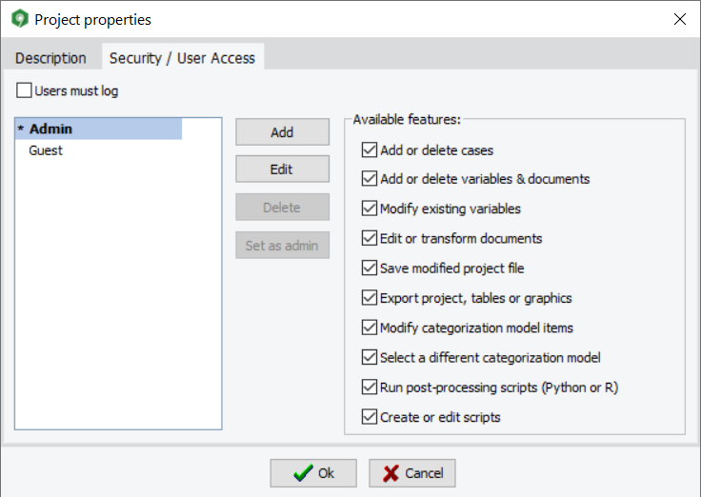Uncheck Save modified project file
Screen dimensions: 701x497
tap(370, 268)
